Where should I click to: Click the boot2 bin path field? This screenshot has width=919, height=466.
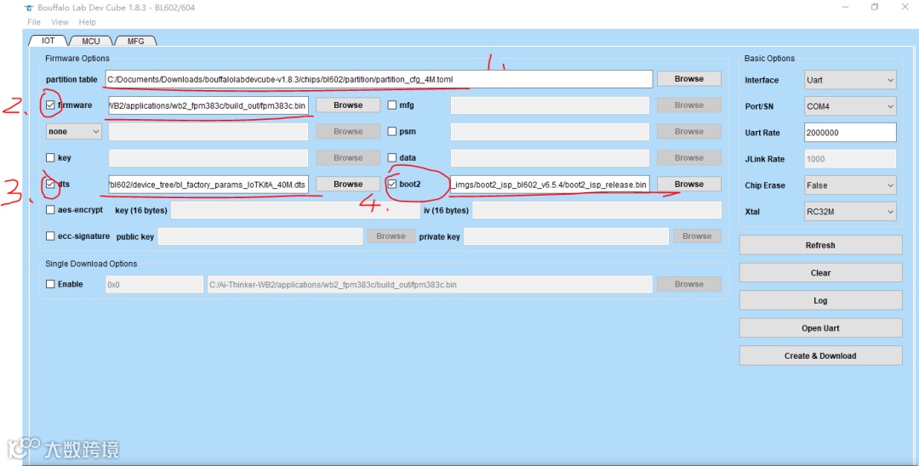(x=550, y=185)
